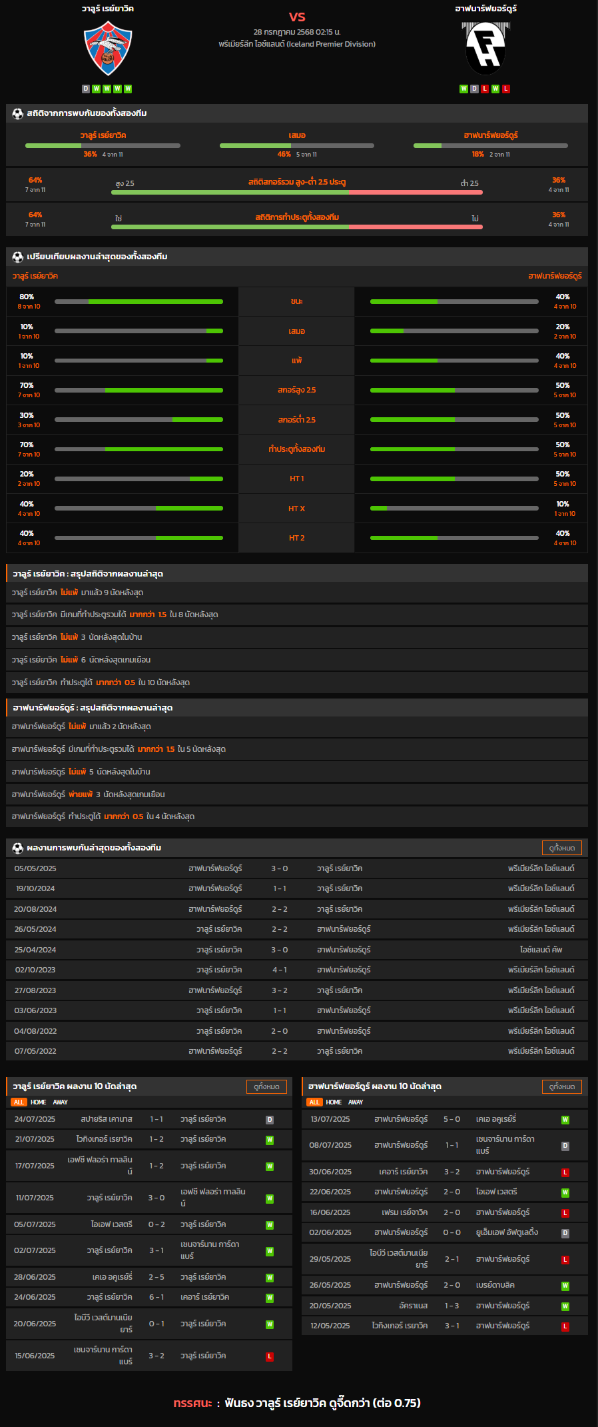Click ไอซ์แลนด์ คัพ competition label
598x1427 pixels.
(541, 950)
